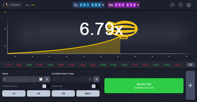Open the settings gear icon

(188, 5)
